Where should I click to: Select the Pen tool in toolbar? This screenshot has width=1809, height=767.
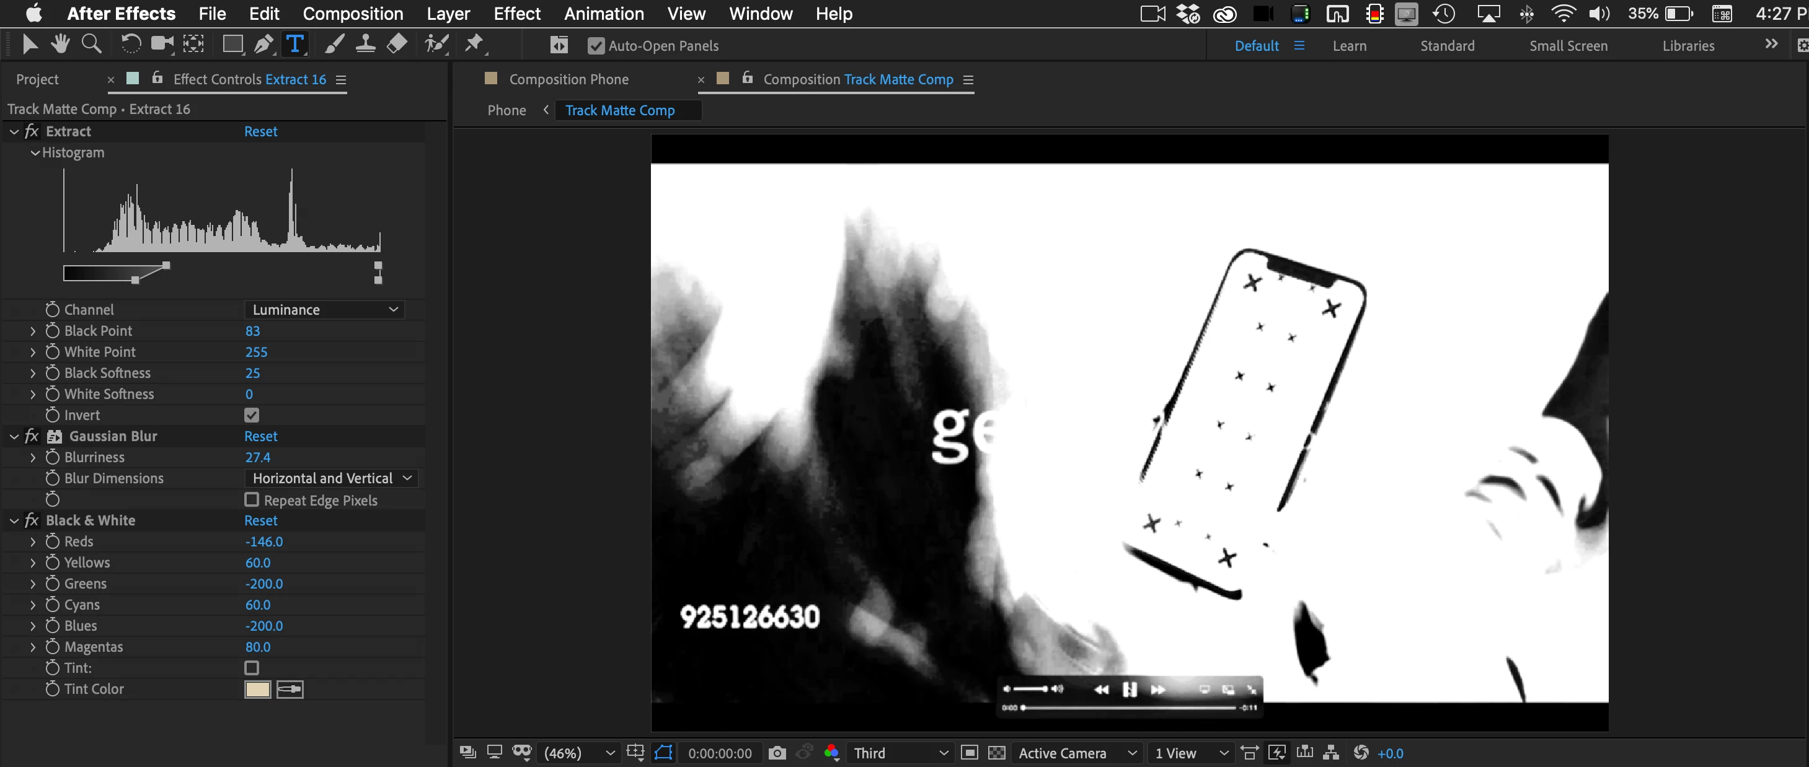coord(263,45)
